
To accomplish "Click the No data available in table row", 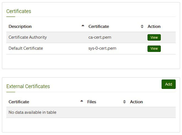I will click(91, 112).
